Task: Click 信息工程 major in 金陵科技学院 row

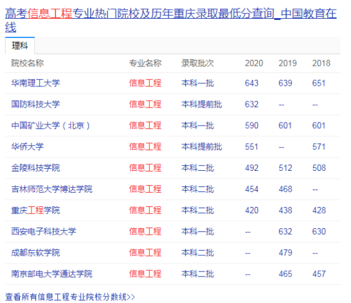Action: pos(145,168)
